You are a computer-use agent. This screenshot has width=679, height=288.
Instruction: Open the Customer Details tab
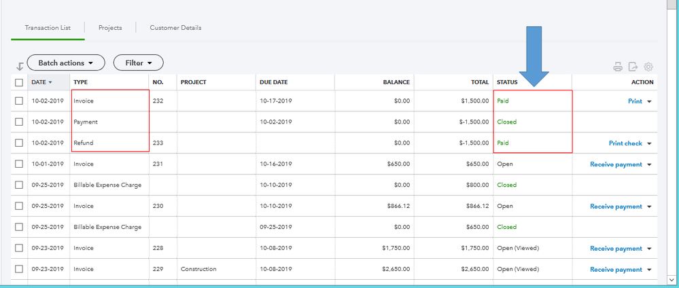click(175, 28)
